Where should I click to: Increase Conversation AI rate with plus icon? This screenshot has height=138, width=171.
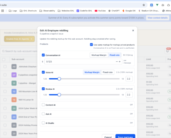120,62
